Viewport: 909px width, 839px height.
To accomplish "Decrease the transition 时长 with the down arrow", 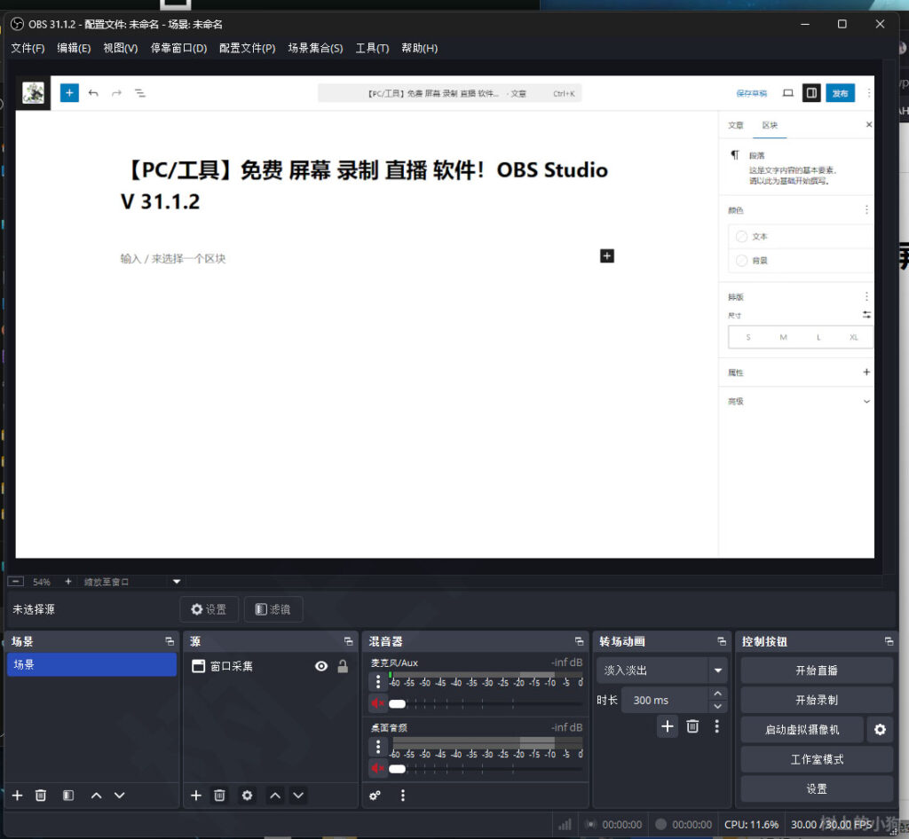I will (x=717, y=706).
